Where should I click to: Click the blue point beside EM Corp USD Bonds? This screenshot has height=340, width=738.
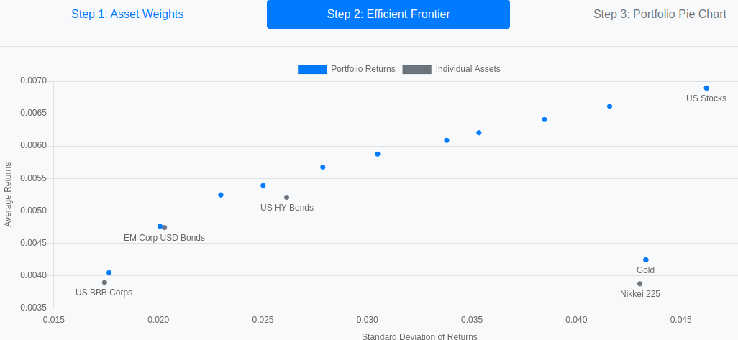160,226
